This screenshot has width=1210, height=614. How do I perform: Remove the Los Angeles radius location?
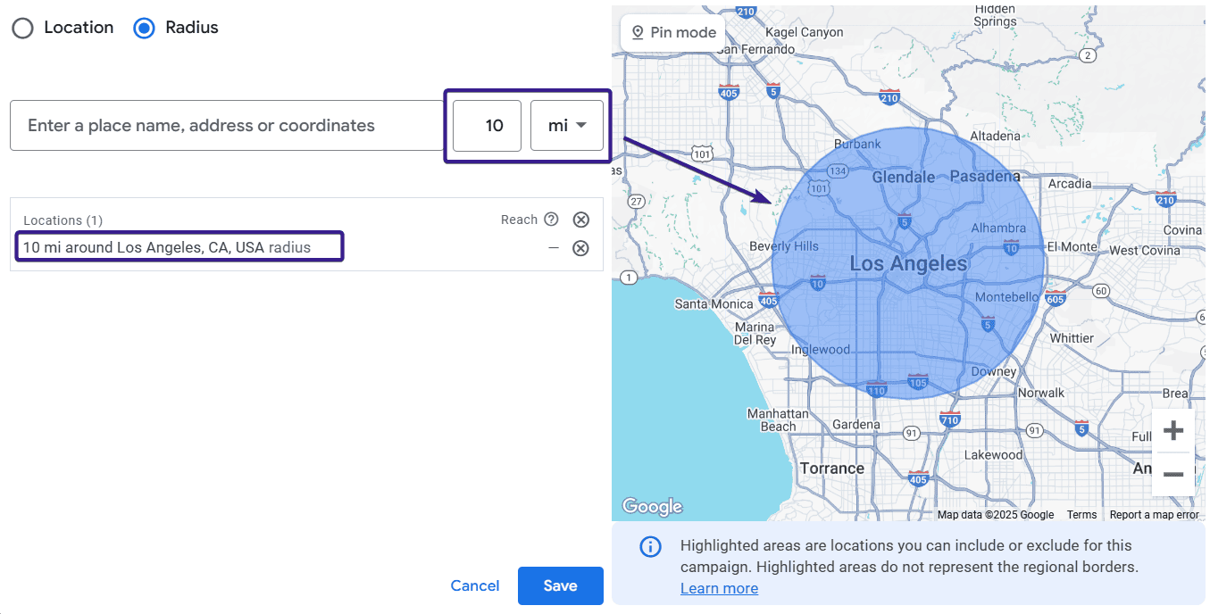[x=580, y=248]
